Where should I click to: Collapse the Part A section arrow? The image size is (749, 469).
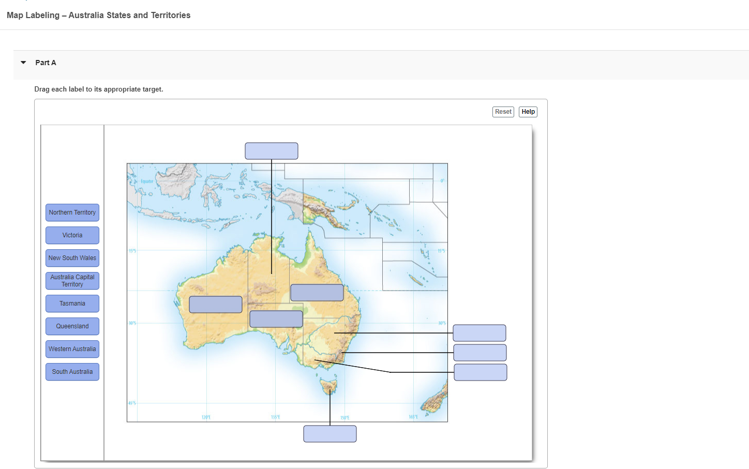[x=23, y=63]
